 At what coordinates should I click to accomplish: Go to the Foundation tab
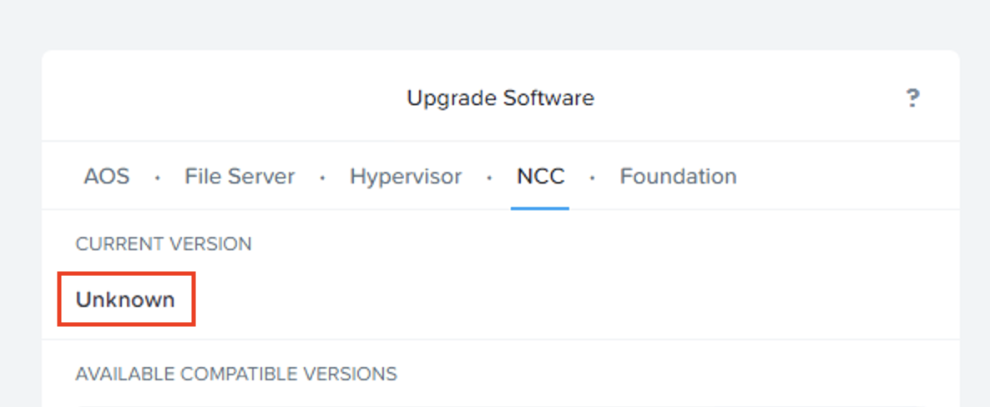click(678, 177)
